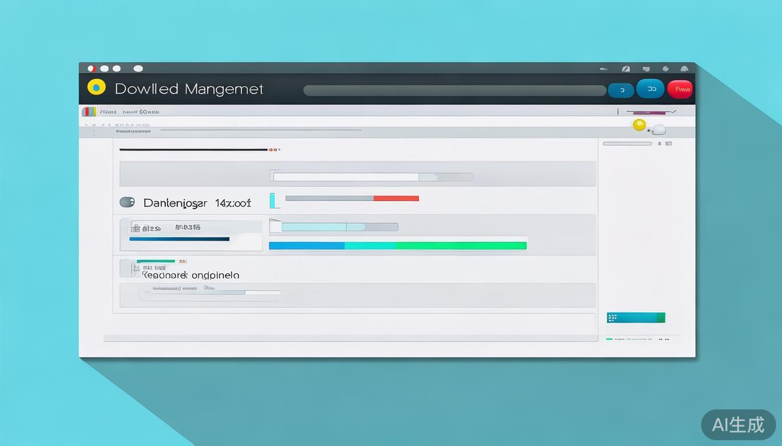The width and height of the screenshot is (782, 446).
Task: Click the small progress bar in bottom gray row
Action: tap(212, 293)
